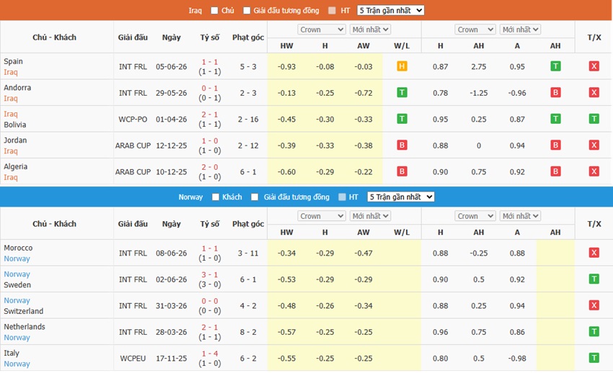613x373 pixels.
Task: Open second Crown dropdown in Iraq table
Action: click(x=475, y=30)
